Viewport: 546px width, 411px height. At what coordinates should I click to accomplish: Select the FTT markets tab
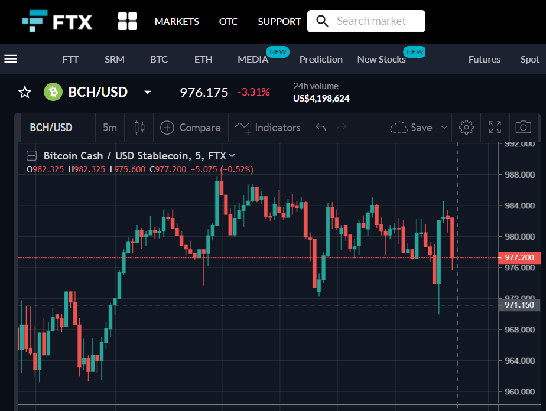(70, 60)
